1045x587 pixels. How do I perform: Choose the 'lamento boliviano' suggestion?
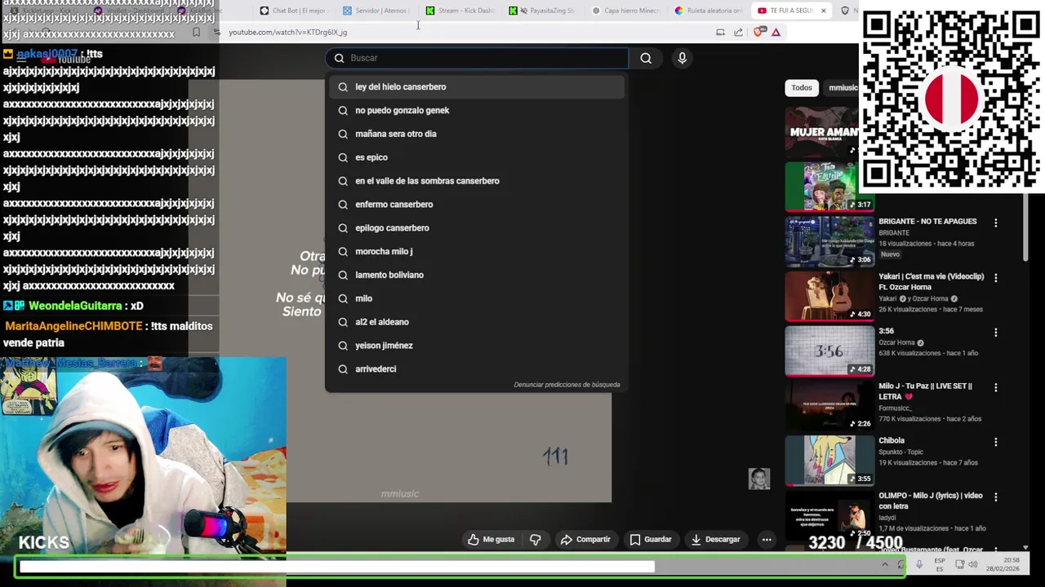(x=477, y=275)
